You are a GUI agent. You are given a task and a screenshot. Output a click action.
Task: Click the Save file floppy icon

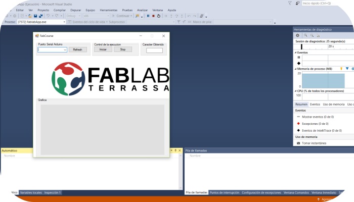(35, 16)
